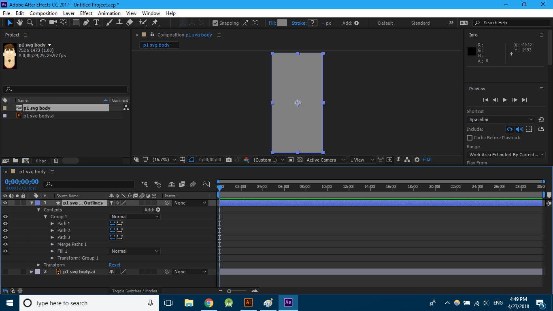Viewport: 553px width, 311px height.
Task: Open Fill 1 blend mode Normal dropdown
Action: (135, 251)
